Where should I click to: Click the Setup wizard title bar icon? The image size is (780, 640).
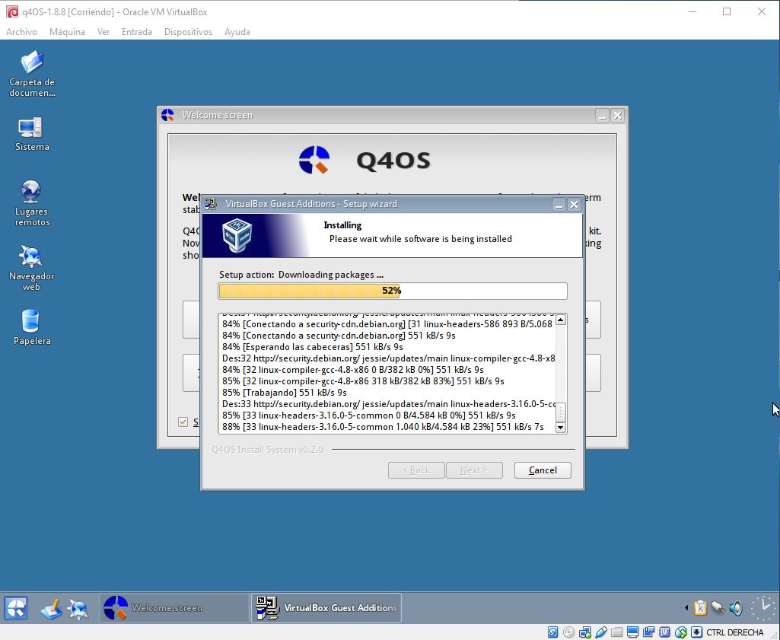pyautogui.click(x=211, y=204)
